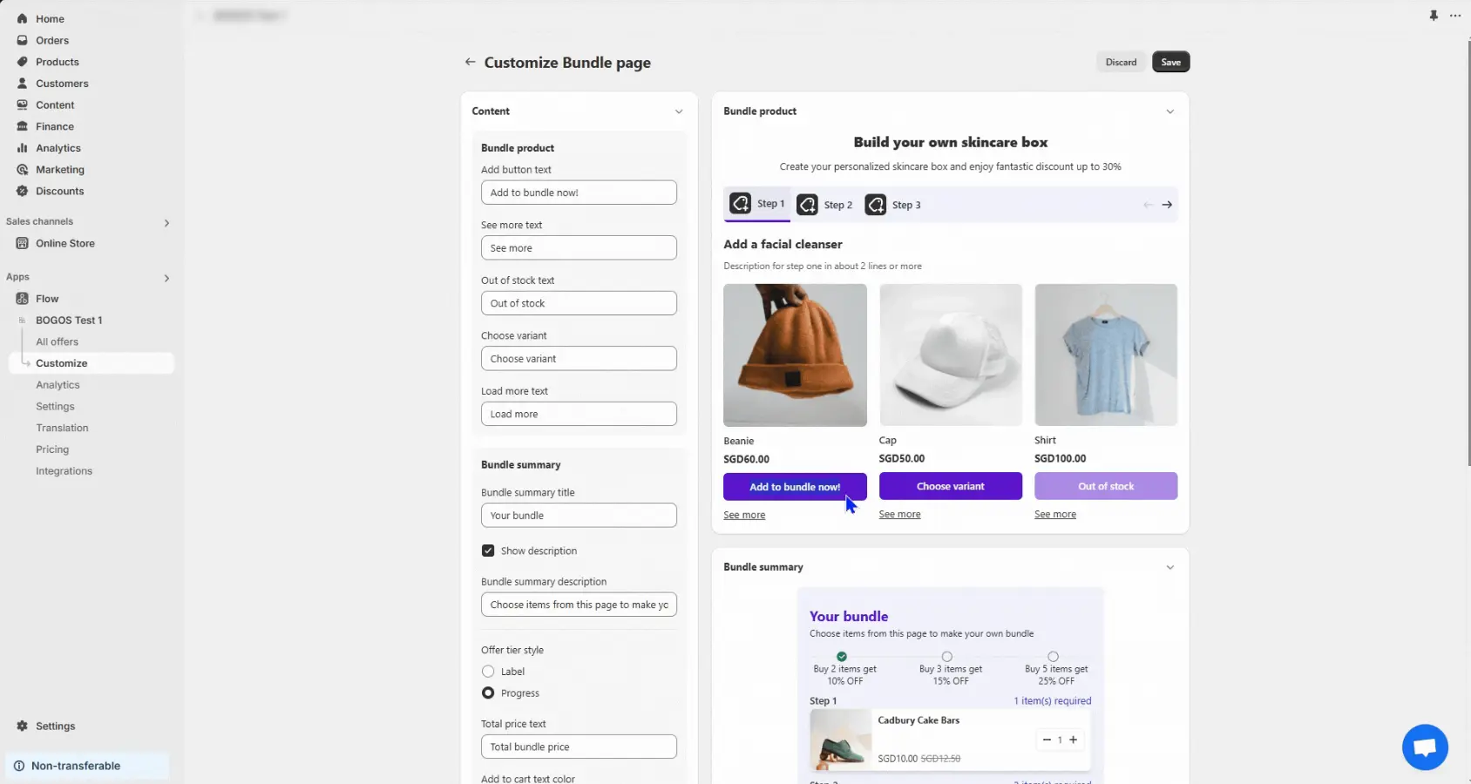Uncheck the Show description checkbox
This screenshot has width=1471, height=784.
point(488,551)
